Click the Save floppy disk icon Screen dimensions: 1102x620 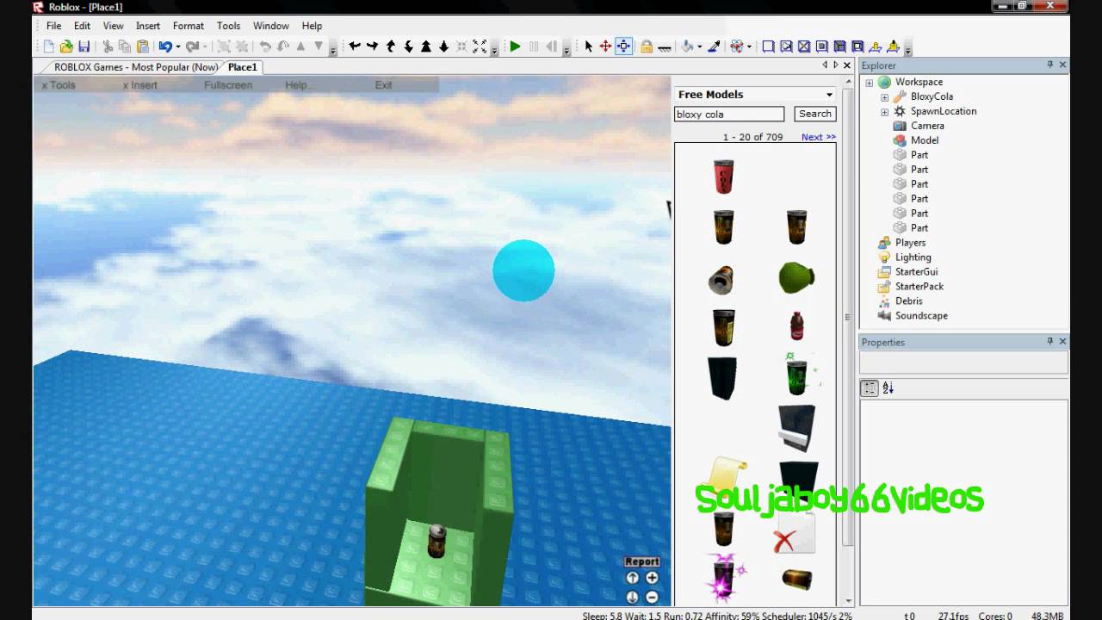(84, 46)
